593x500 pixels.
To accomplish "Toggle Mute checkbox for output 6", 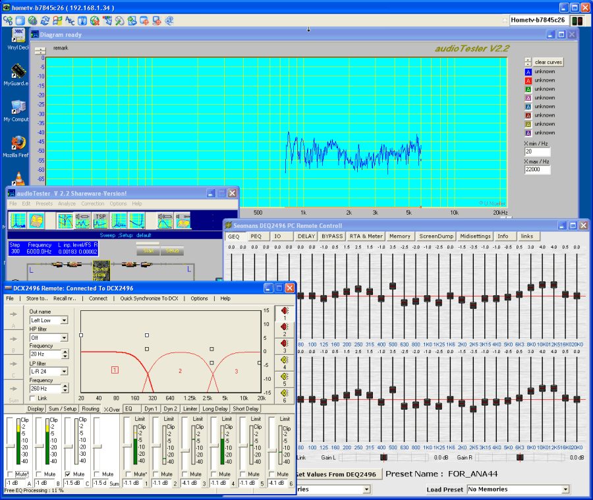I will coord(272,474).
